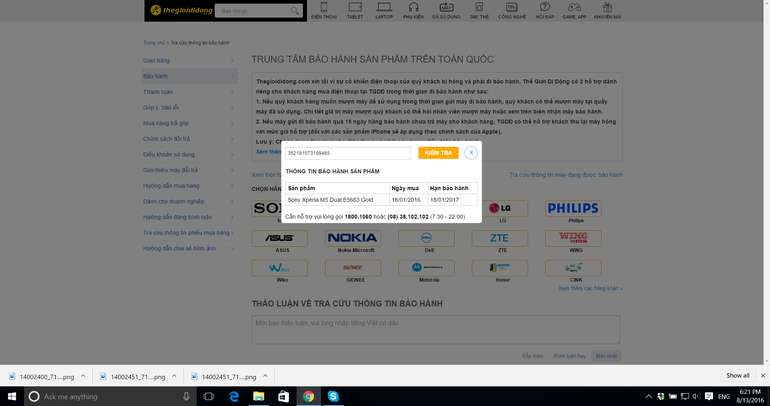Close the downloads bar

[763, 376]
